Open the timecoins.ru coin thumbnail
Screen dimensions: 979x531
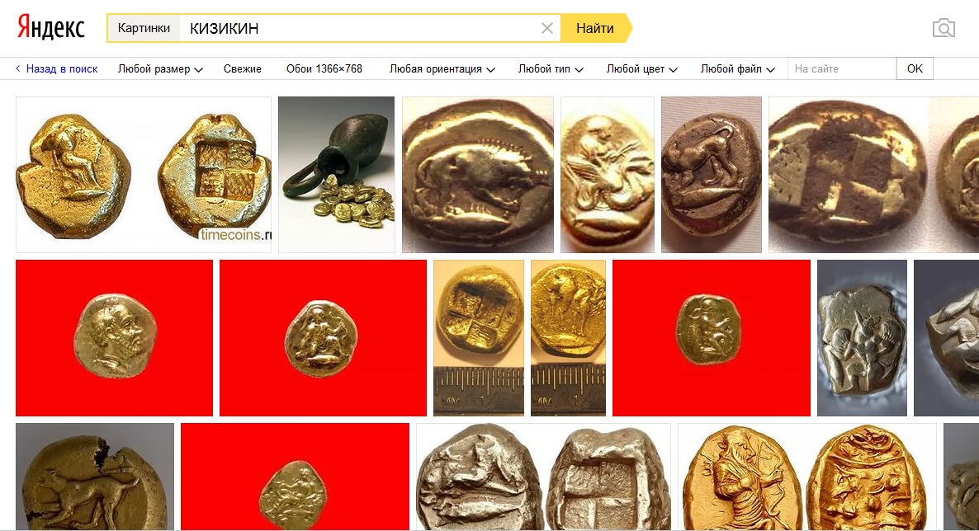point(144,175)
